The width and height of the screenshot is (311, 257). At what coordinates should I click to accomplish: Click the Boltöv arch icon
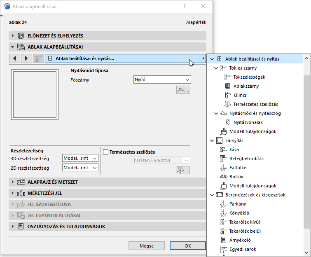tap(224, 177)
